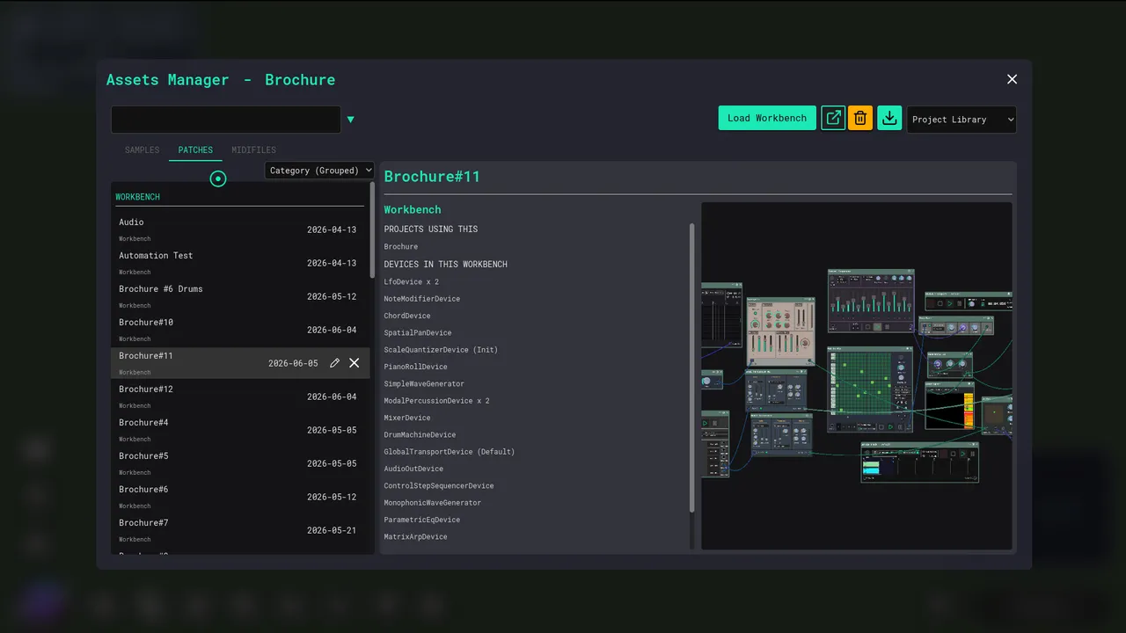The width and height of the screenshot is (1126, 633).
Task: Click the PianoRollDevice entry
Action: 416,367
